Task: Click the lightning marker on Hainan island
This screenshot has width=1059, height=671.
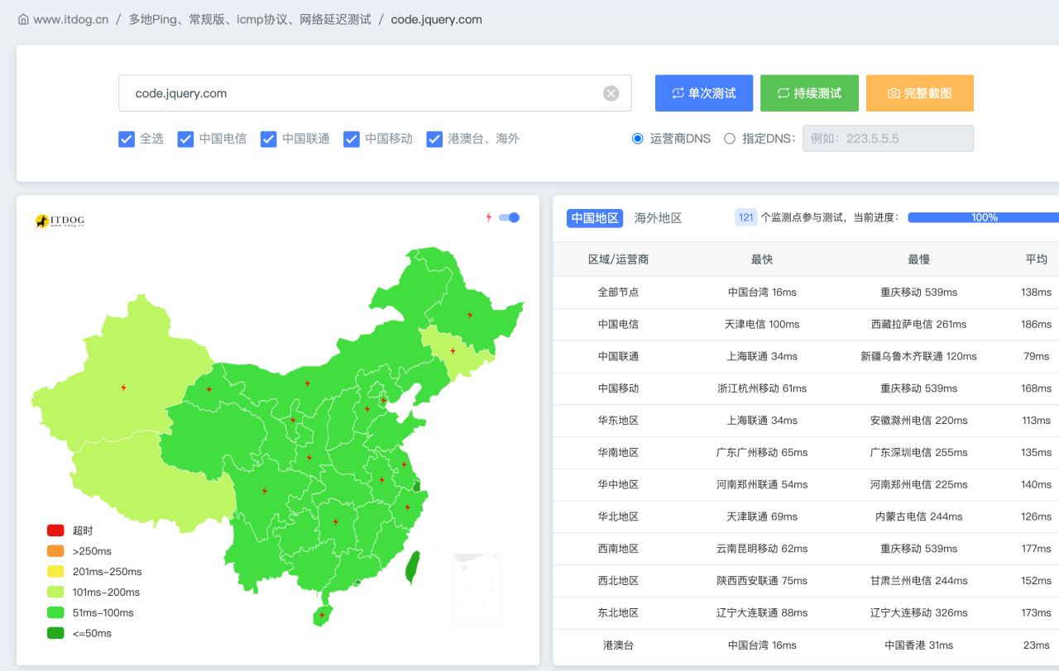Action: click(322, 615)
